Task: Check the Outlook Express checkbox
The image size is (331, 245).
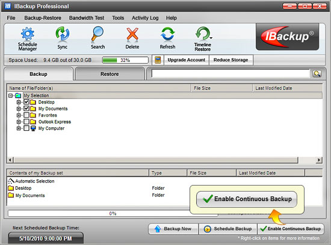Action: tap(26, 122)
